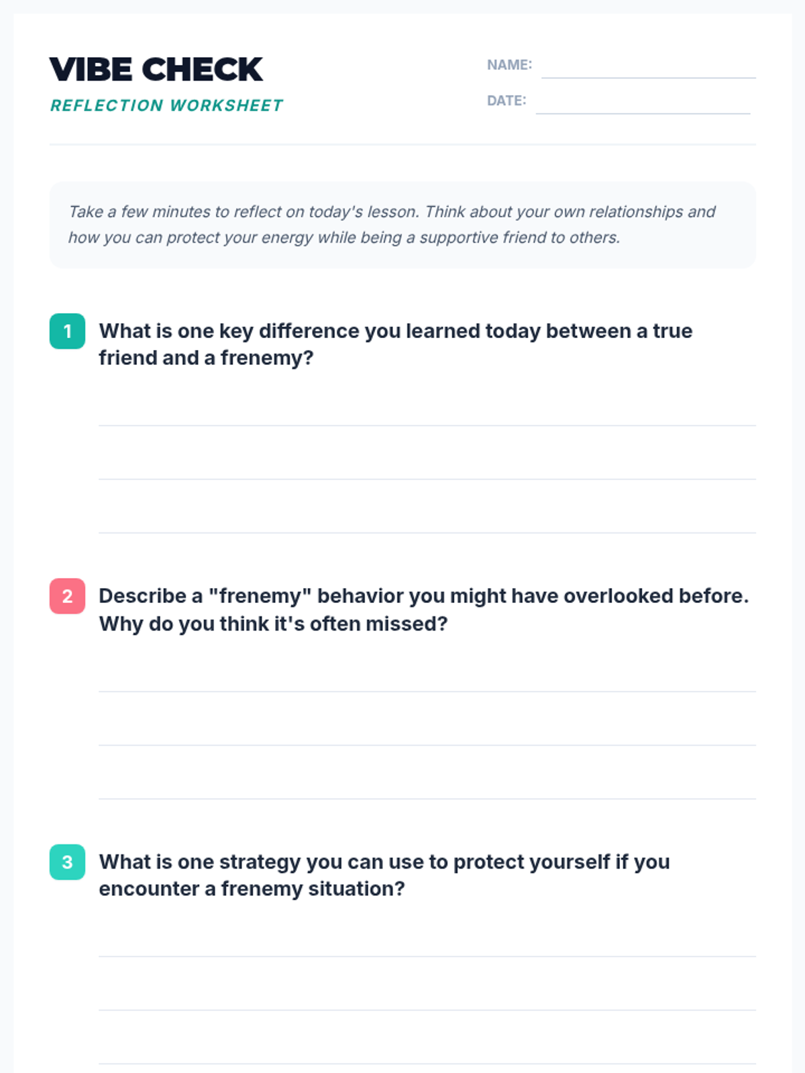Image resolution: width=805 pixels, height=1073 pixels.
Task: Click the Reflection Worksheet subtitle
Action: coord(166,105)
